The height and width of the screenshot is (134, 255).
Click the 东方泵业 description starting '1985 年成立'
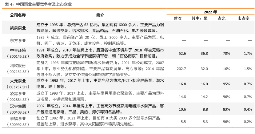point(100,40)
